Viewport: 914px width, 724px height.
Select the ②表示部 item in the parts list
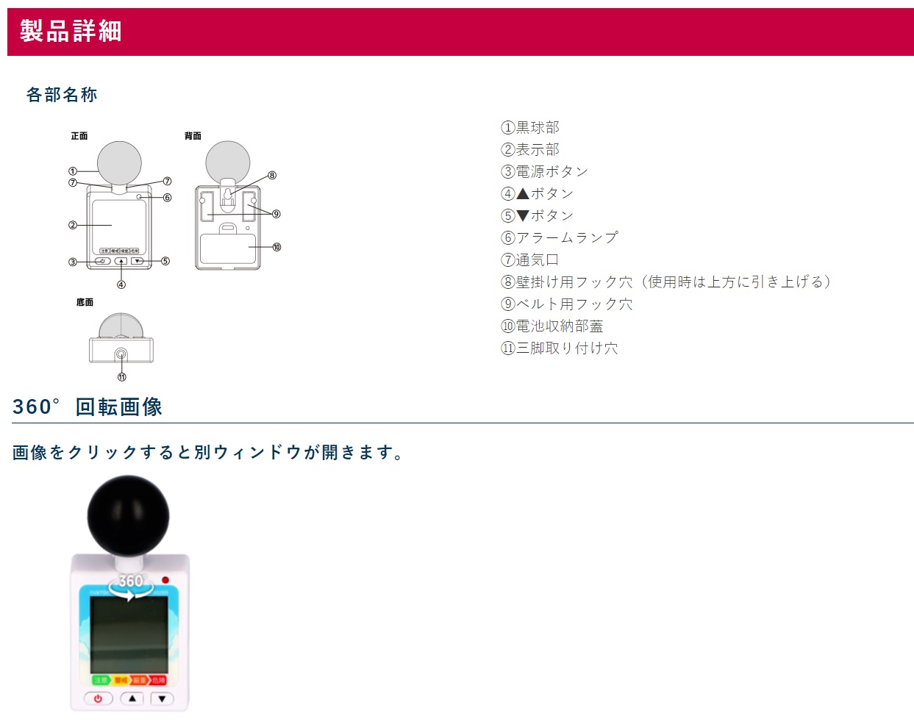pyautogui.click(x=530, y=148)
